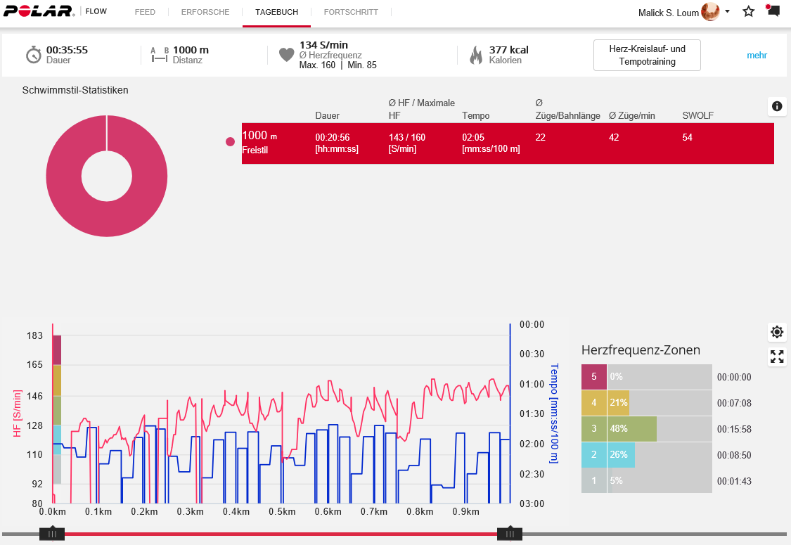The height and width of the screenshot is (545, 791).
Task: Click the info icon beside swim statistics
Action: (x=777, y=106)
